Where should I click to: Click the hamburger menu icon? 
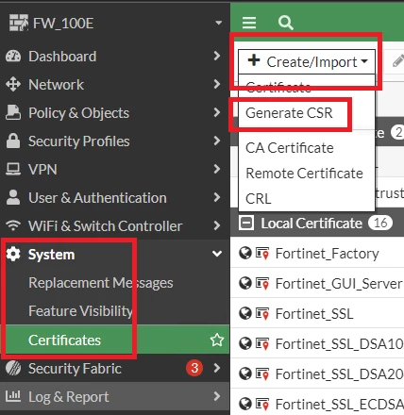(x=249, y=23)
